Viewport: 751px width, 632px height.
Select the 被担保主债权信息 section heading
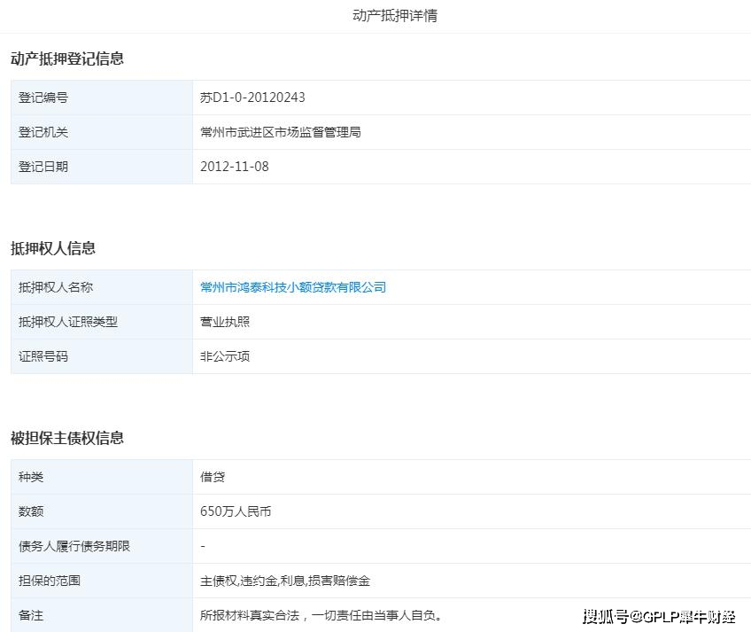67,438
